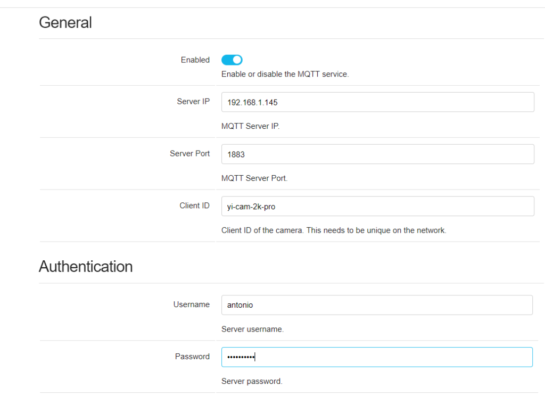The image size is (545, 396).
Task: Click into the Username field containing antonio
Action: (x=377, y=305)
